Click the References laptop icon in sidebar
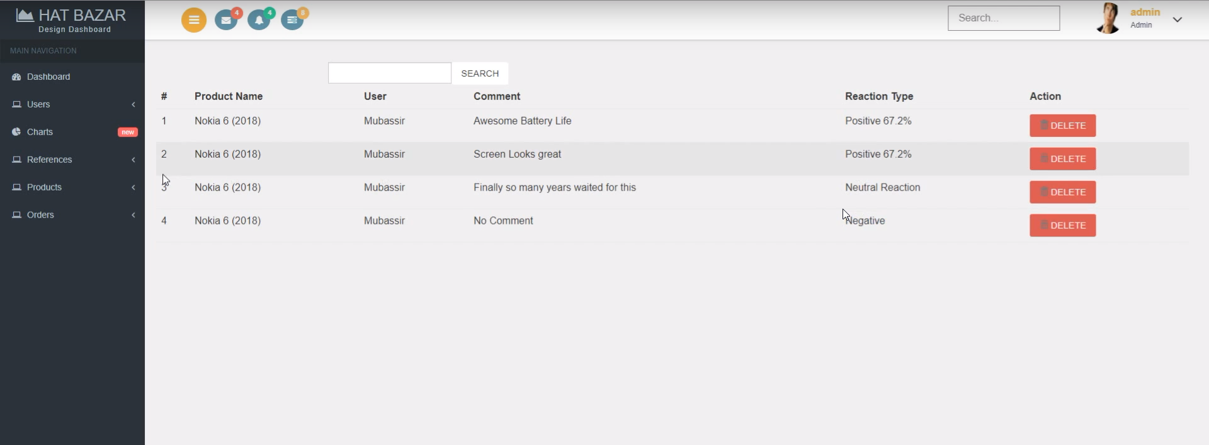 pyautogui.click(x=16, y=160)
